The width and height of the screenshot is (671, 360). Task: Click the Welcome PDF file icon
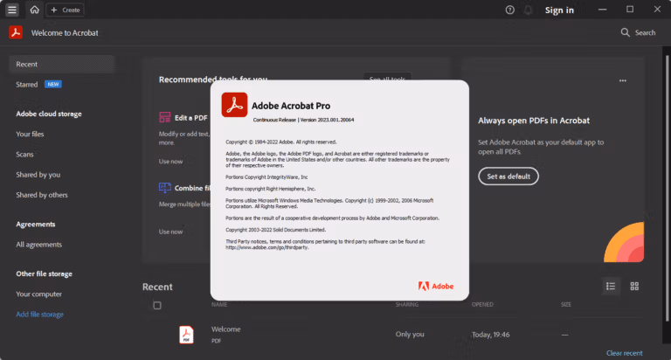coord(186,335)
